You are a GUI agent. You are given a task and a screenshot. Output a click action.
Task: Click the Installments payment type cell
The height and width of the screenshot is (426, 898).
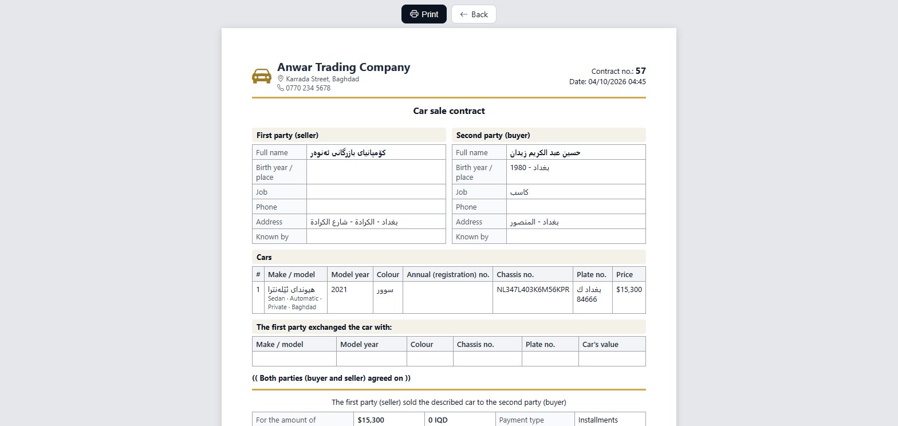(x=610, y=420)
